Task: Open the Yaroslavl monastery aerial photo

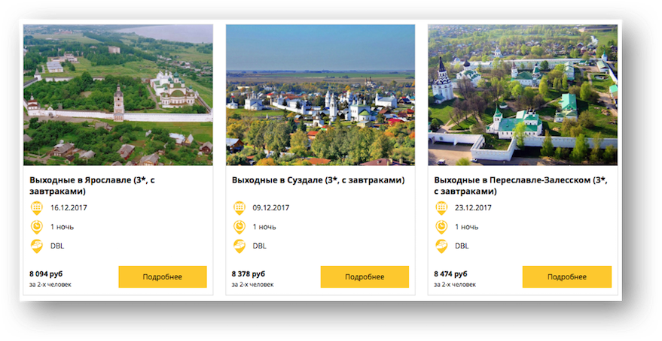Action: pyautogui.click(x=118, y=95)
